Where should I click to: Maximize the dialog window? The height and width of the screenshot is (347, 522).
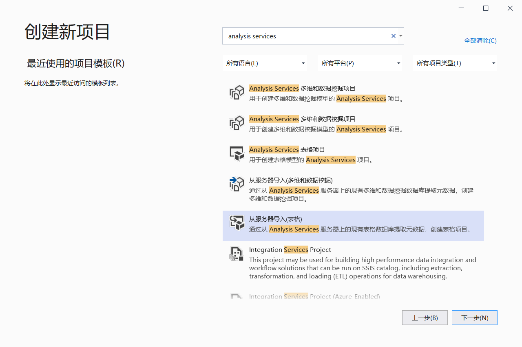(x=486, y=8)
